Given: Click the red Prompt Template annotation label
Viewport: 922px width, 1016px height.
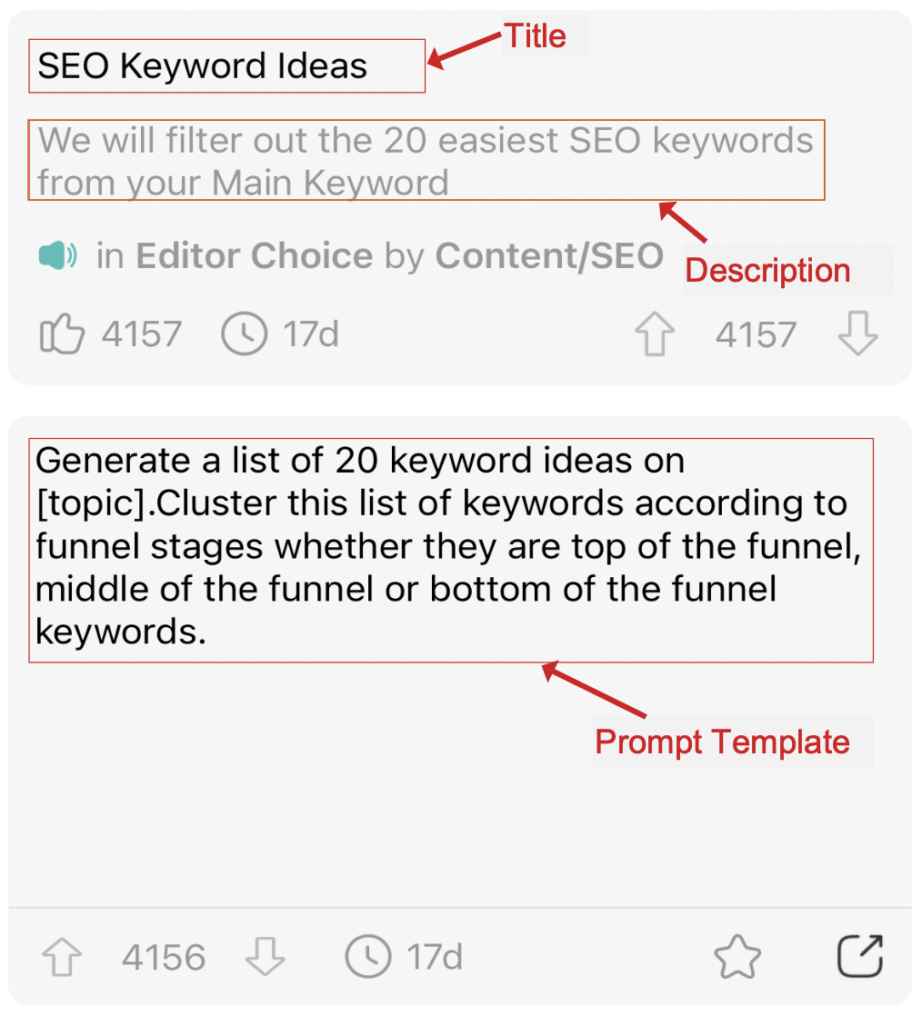Looking at the screenshot, I should [722, 742].
